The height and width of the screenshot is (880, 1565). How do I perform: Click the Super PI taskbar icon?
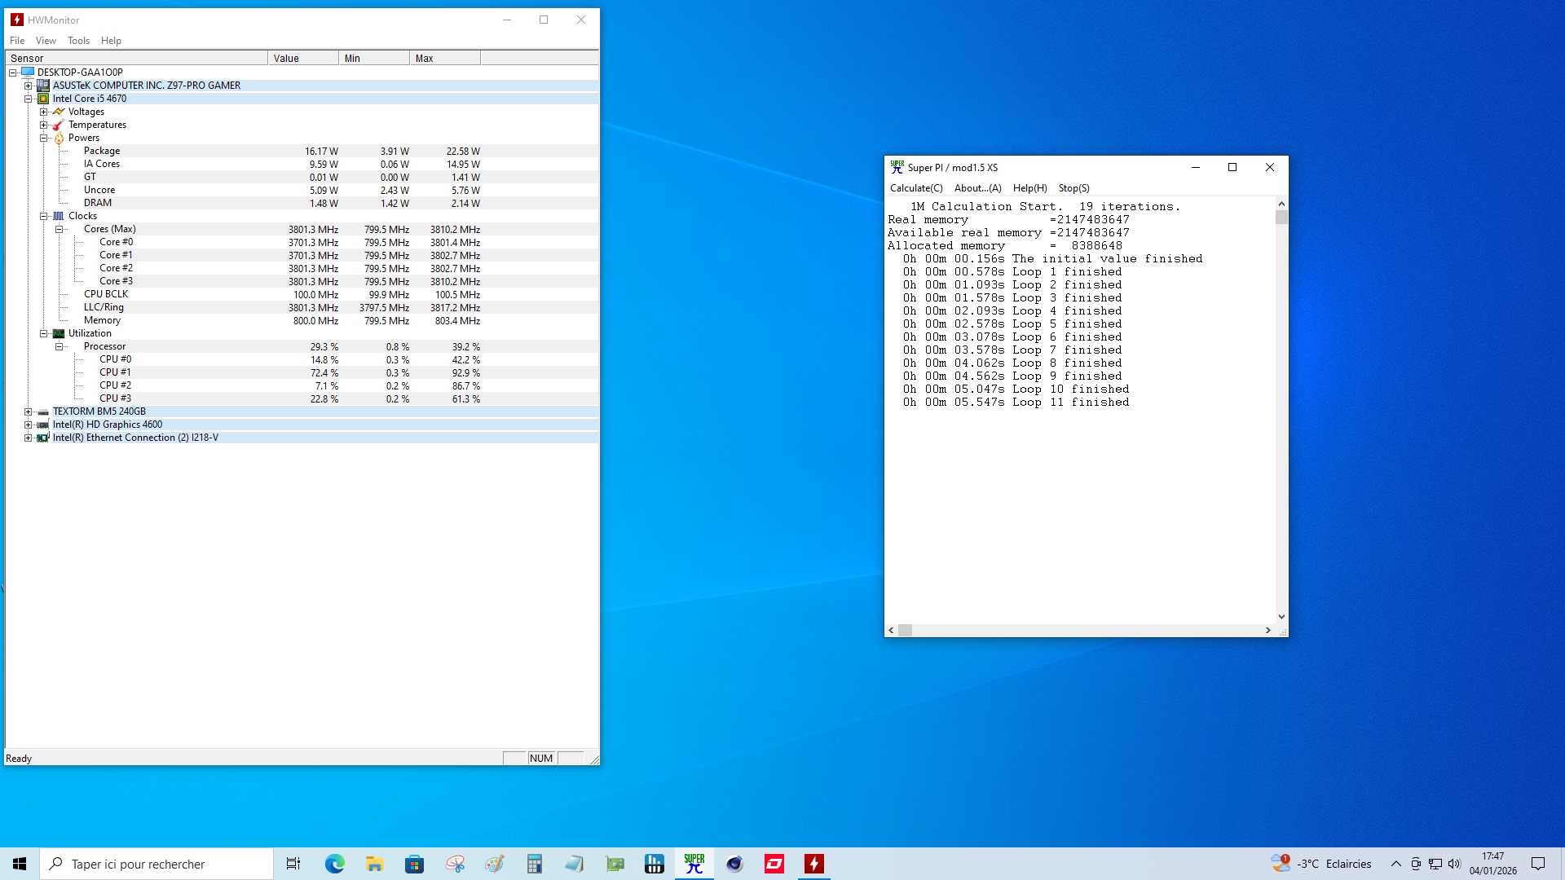(x=694, y=864)
